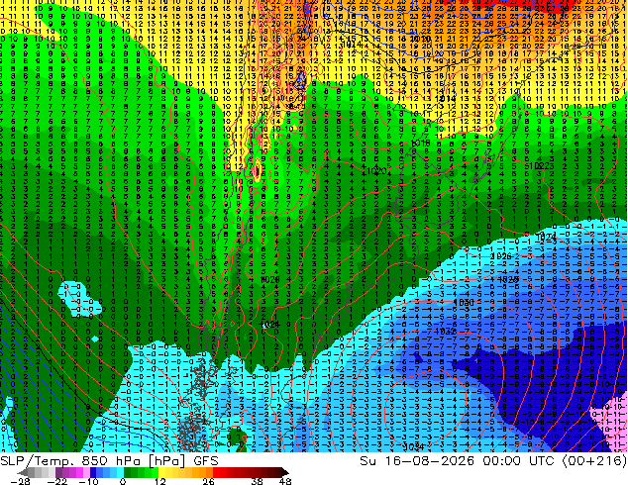628x485 pixels.
Task: Click the 1030 isobar label
Action: coord(464,303)
